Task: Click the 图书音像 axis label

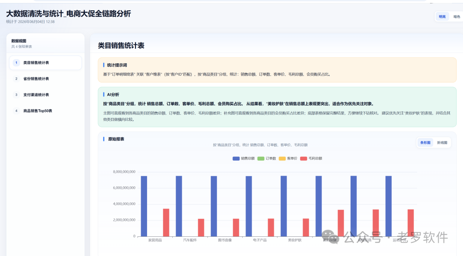Action: coord(225,240)
